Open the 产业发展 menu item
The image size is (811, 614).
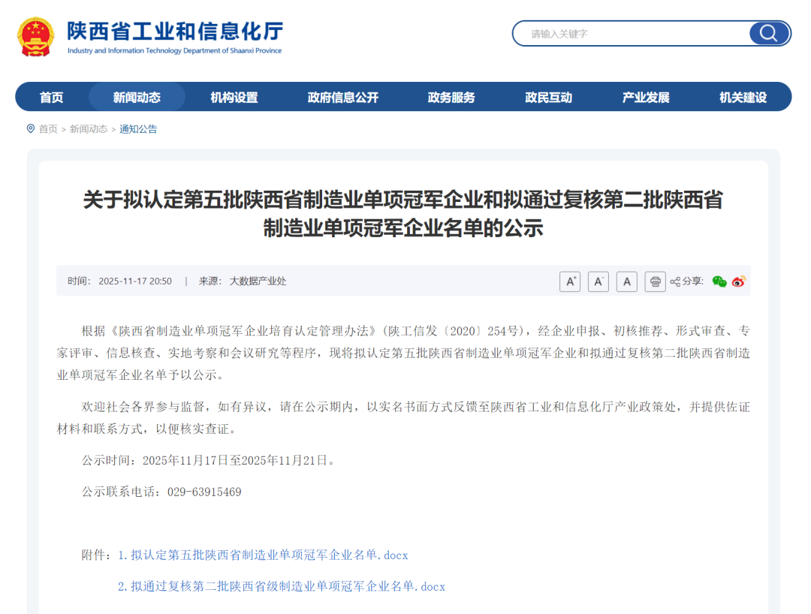click(x=644, y=97)
